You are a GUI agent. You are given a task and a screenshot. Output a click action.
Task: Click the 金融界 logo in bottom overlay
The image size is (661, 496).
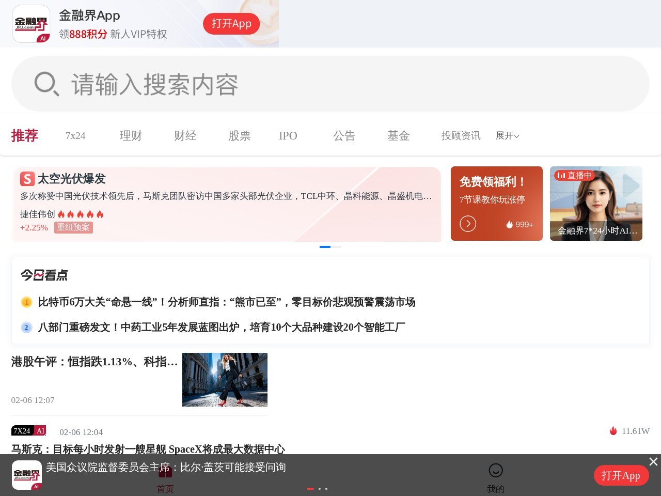click(27, 475)
